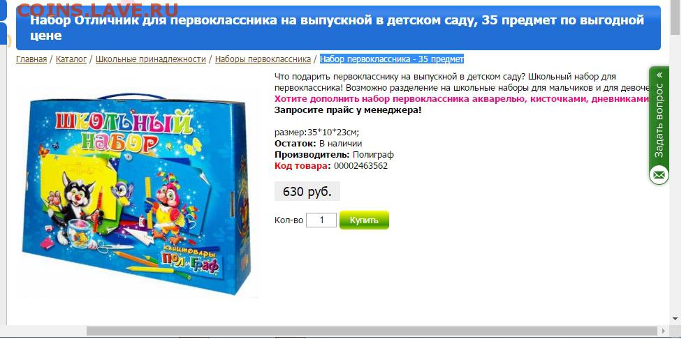Open Наборы первоклассника breadcrumb
The height and width of the screenshot is (339, 686).
[x=263, y=59]
